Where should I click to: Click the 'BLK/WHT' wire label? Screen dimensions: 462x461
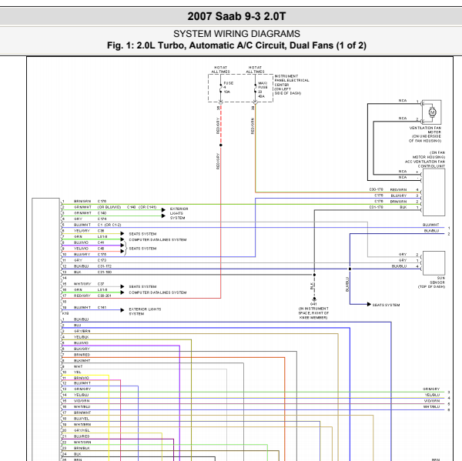click(82, 360)
